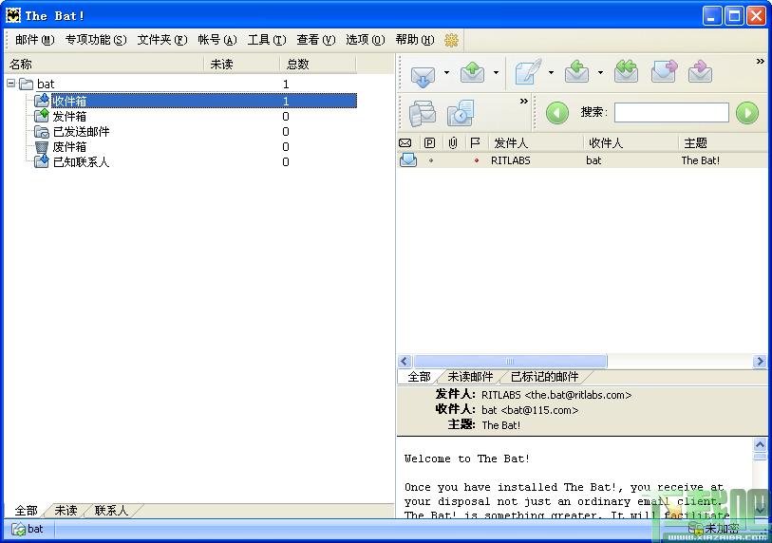This screenshot has height=543, width=772.
Task: Switch to the 全部 message list tab
Action: pos(419,377)
